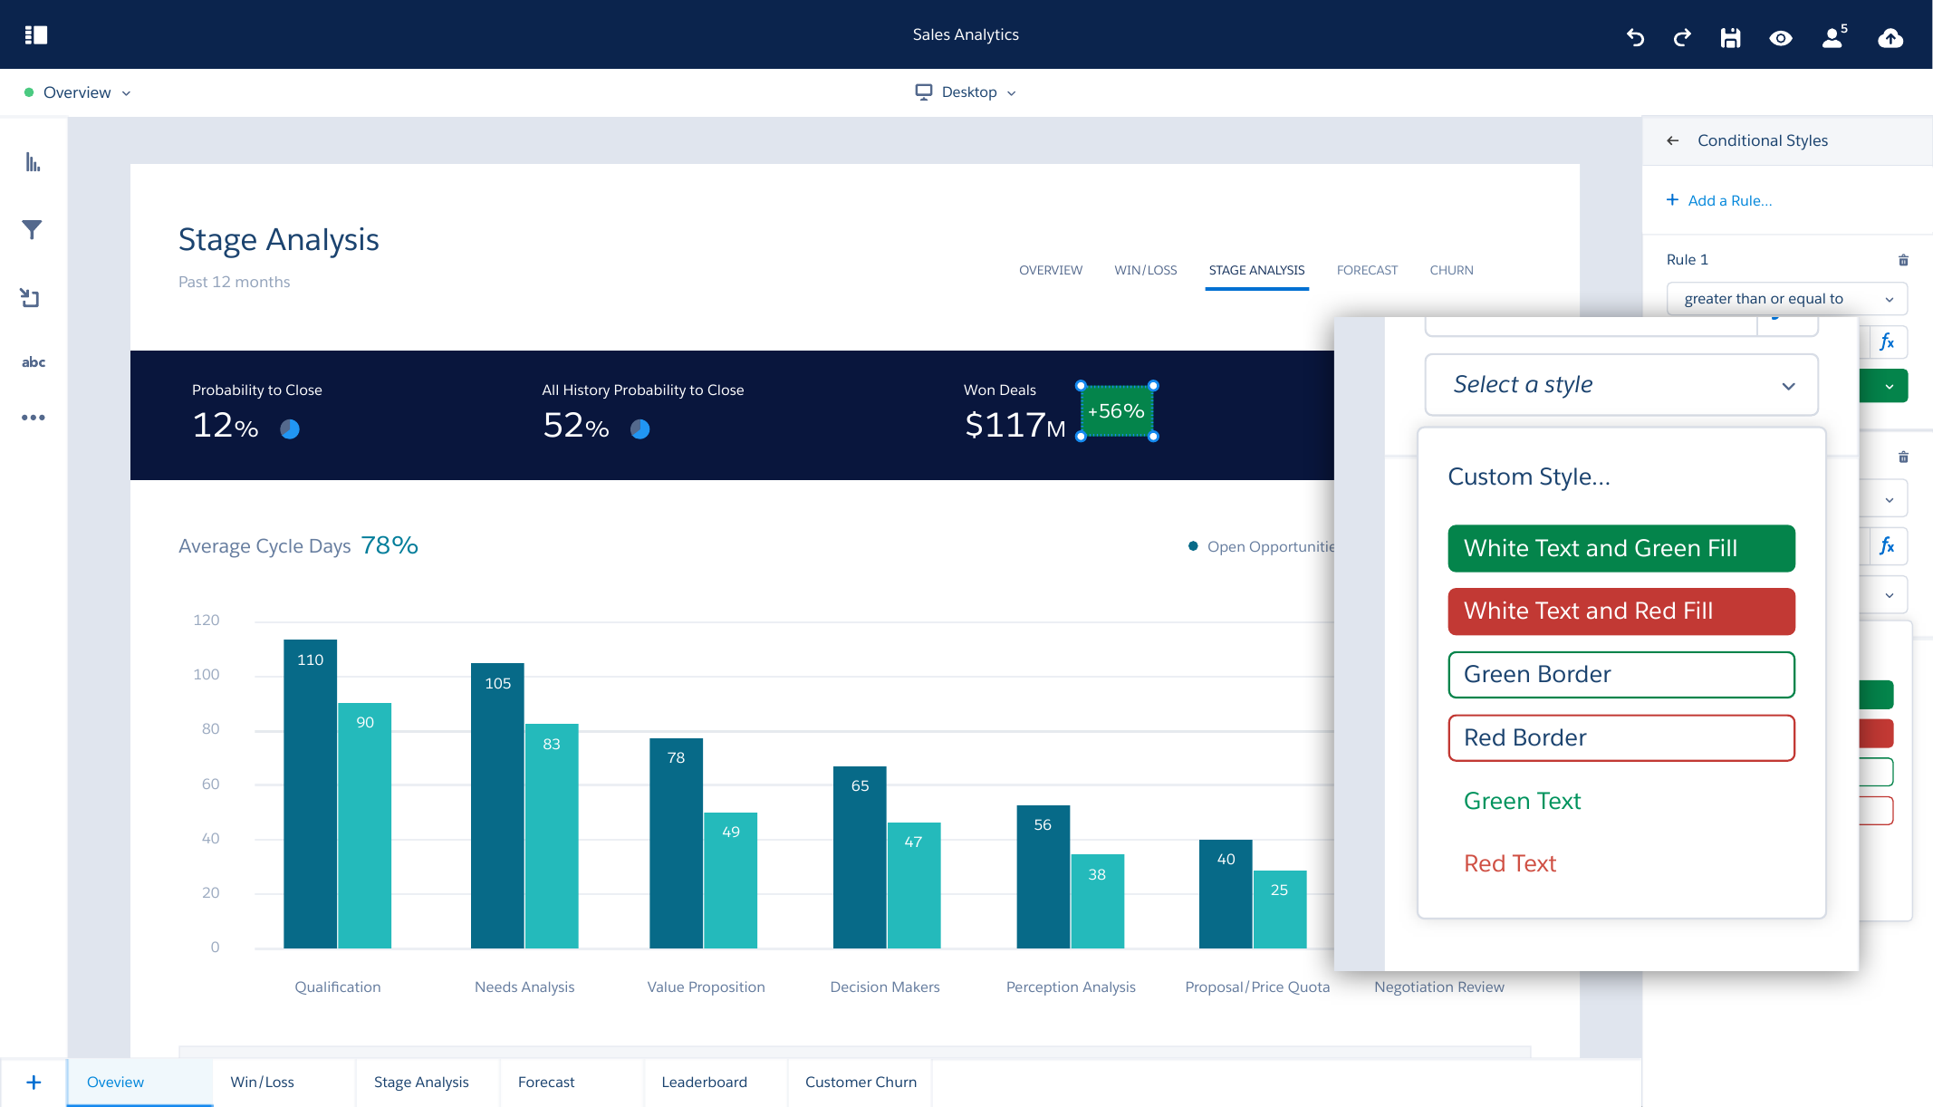Click Add a Rule link
The height and width of the screenshot is (1107, 1933).
click(1719, 200)
